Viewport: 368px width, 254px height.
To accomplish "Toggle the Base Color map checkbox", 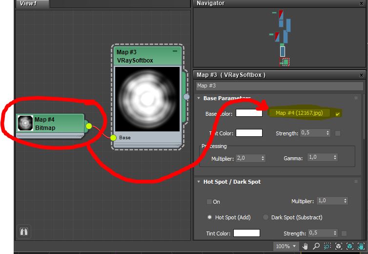I will click(x=338, y=114).
